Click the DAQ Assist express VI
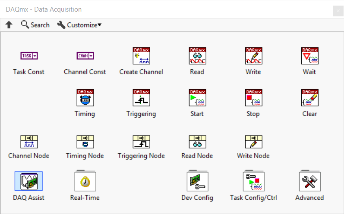 (29, 181)
